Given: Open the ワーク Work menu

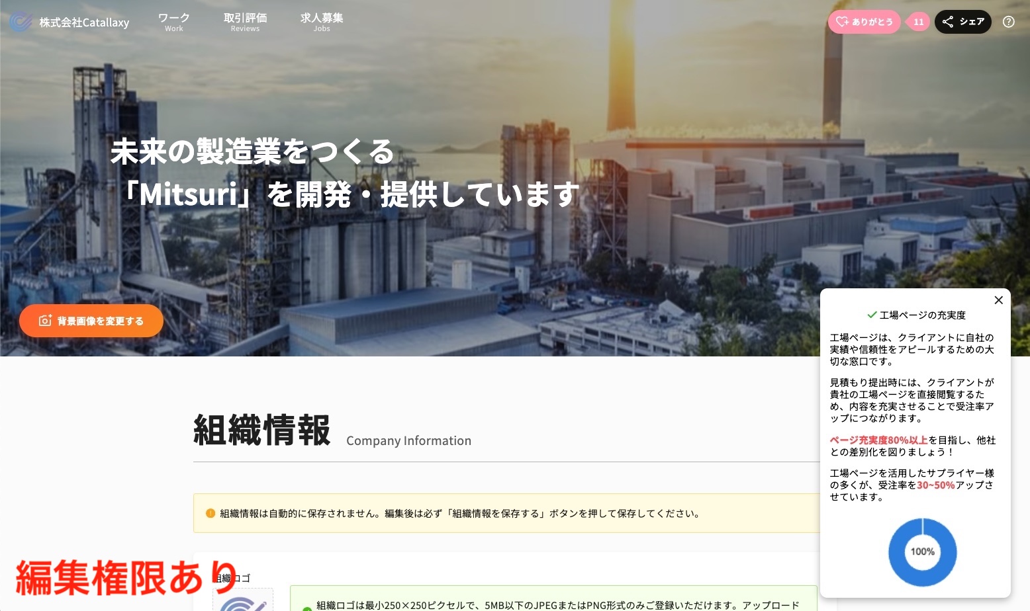Looking at the screenshot, I should pyautogui.click(x=174, y=22).
